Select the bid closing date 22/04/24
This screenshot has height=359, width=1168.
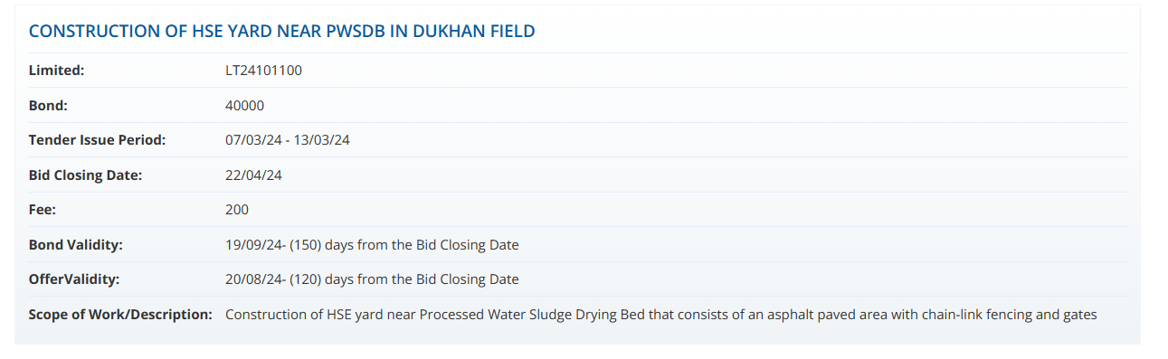(x=253, y=175)
